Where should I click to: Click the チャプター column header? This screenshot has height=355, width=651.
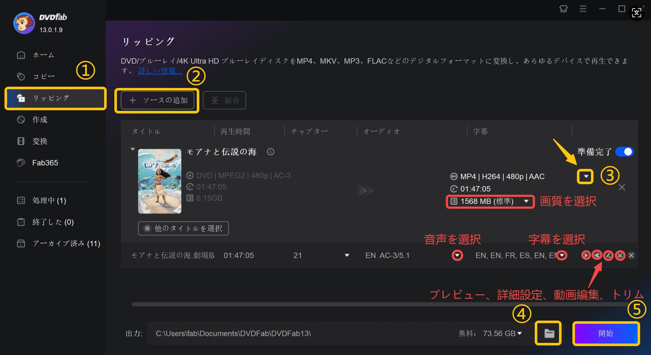tap(310, 132)
